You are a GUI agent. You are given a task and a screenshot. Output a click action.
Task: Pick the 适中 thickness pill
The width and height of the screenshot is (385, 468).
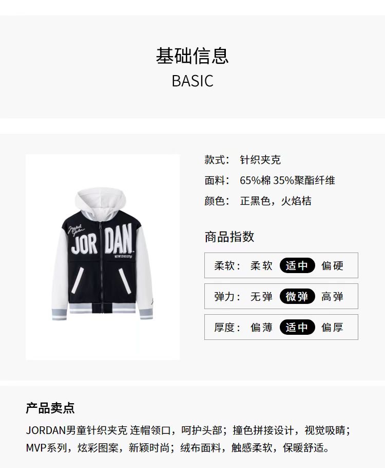[x=297, y=327]
